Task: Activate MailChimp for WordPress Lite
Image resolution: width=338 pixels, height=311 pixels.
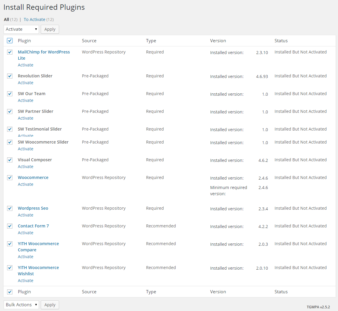Action: pos(25,65)
